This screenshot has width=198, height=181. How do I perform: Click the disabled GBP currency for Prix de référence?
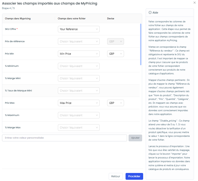115,41
